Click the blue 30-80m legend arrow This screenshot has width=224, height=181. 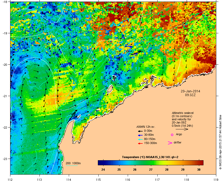click(140, 135)
